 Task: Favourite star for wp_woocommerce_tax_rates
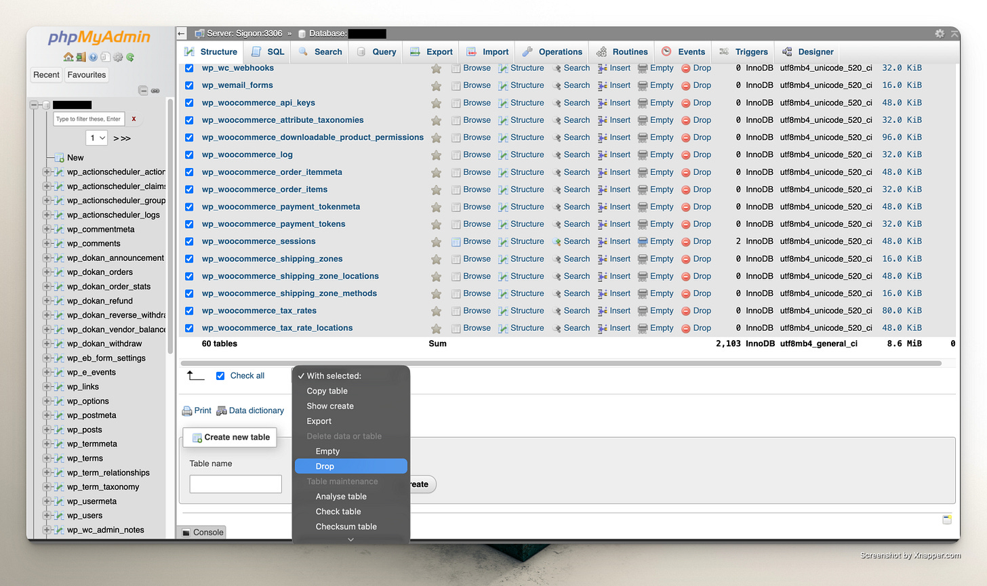437,311
